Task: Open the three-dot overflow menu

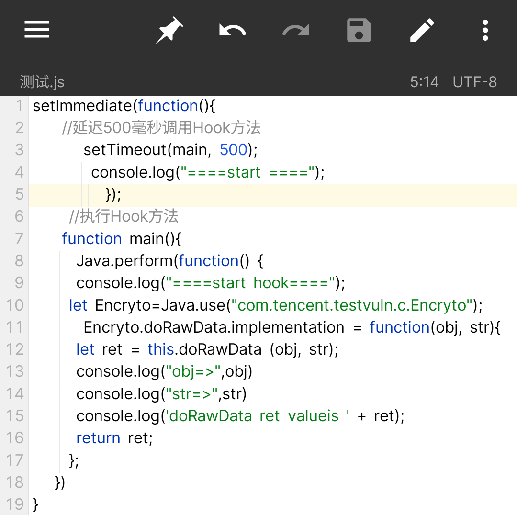Action: coord(485,31)
